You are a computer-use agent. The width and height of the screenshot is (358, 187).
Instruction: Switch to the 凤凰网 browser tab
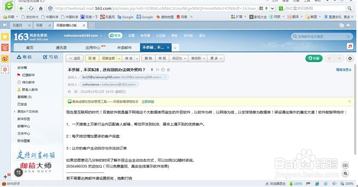click(18, 25)
